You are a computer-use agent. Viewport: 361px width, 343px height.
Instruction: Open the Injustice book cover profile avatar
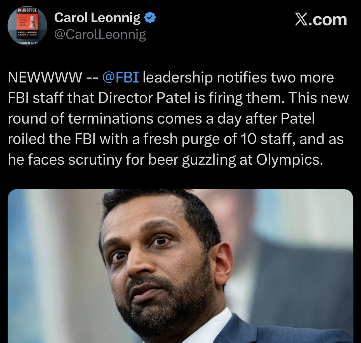[27, 27]
